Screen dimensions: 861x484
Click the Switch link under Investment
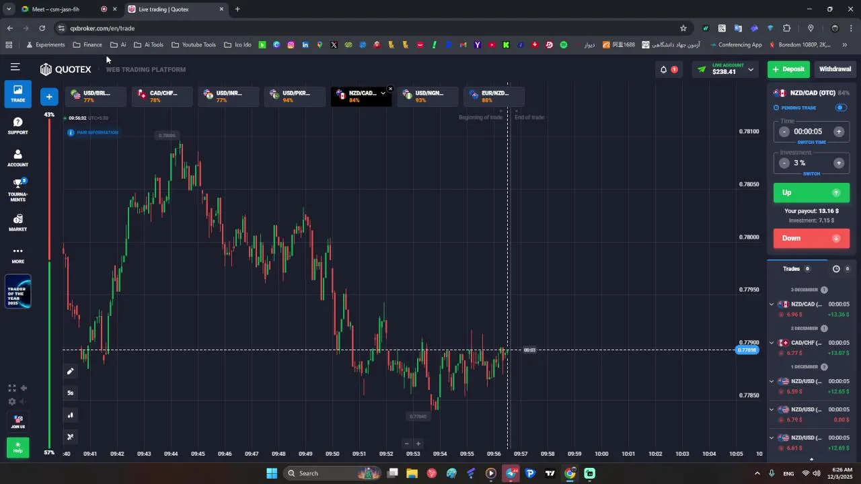[811, 174]
